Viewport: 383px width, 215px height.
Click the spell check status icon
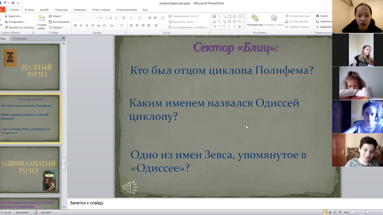click(x=36, y=212)
